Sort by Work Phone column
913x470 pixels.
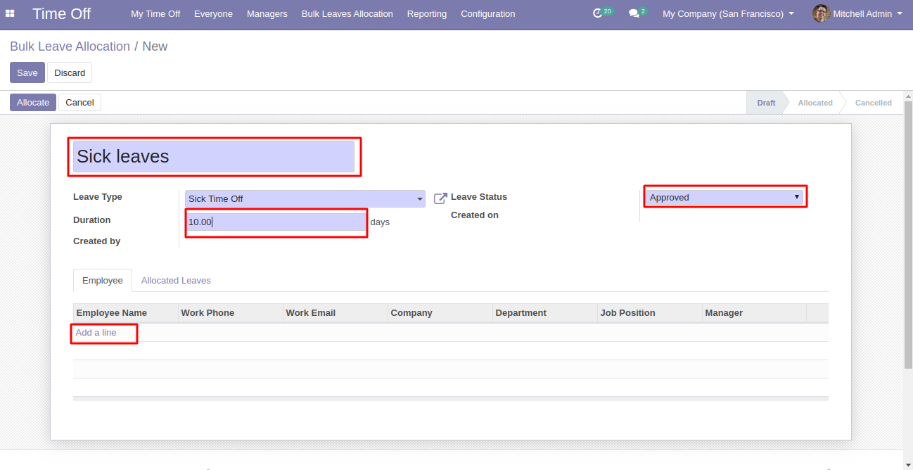pos(230,313)
